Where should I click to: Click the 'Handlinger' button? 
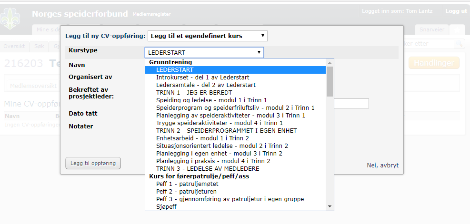click(434, 63)
